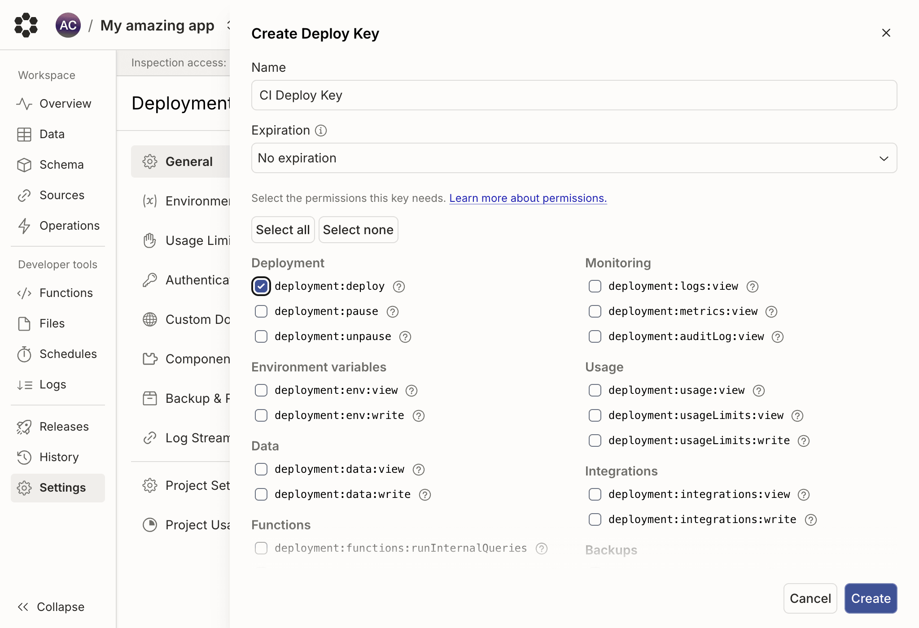Check the deployment:usageLimits:view checkbox
This screenshot has width=919, height=628.
tap(595, 415)
